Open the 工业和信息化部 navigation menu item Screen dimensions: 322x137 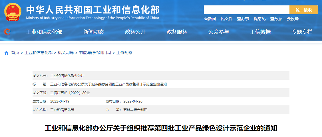coord(44,32)
